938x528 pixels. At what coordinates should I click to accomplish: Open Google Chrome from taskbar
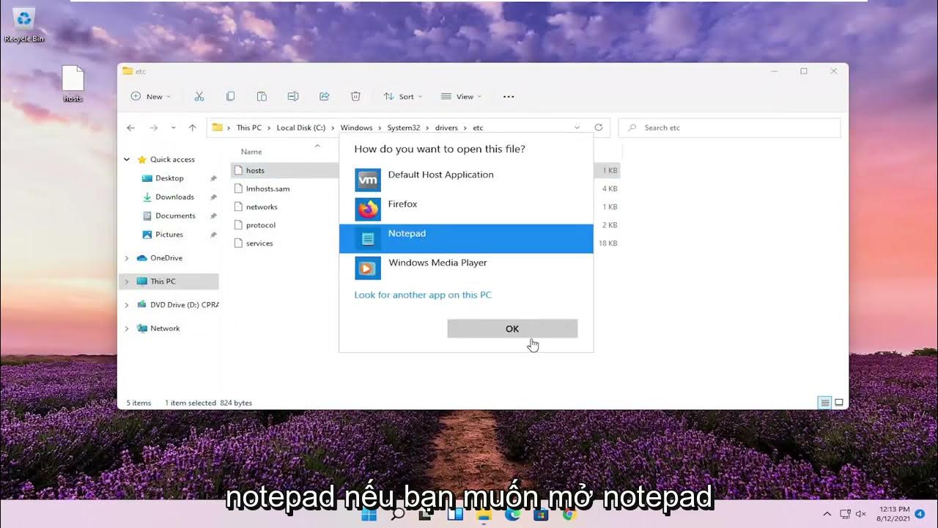(569, 514)
